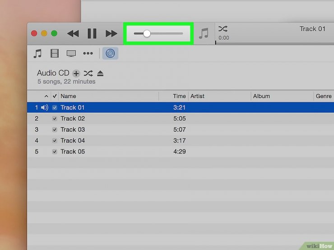334x250 pixels.
Task: Click the speaker icon on Track 01
Action: pyautogui.click(x=45, y=108)
